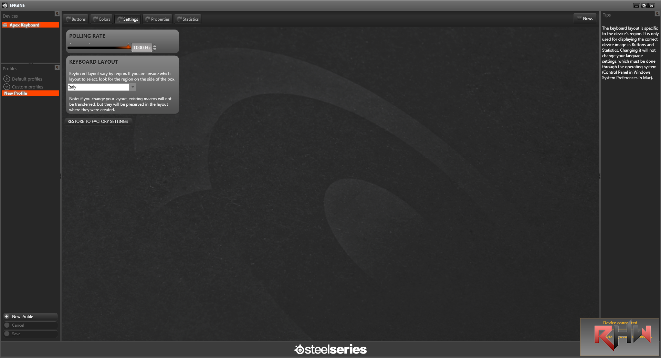
Task: Pin the Profiles panel
Action: click(x=57, y=67)
